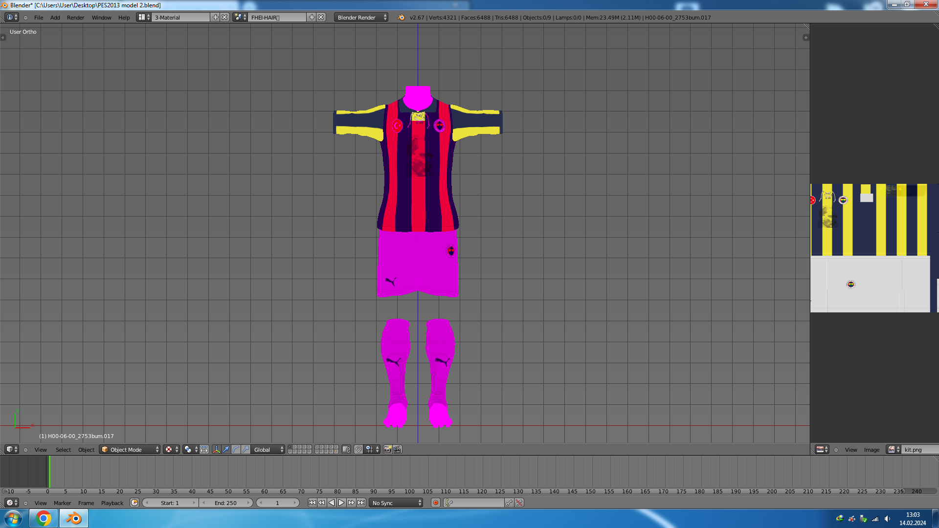This screenshot has width=939, height=528.
Task: Toggle the 3D manipulator widget
Action: (x=216, y=449)
